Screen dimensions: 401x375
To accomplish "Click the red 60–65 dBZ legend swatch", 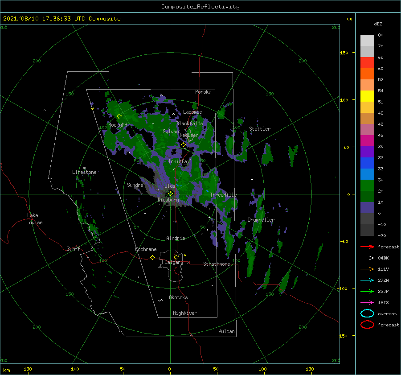I will pyautogui.click(x=367, y=62).
